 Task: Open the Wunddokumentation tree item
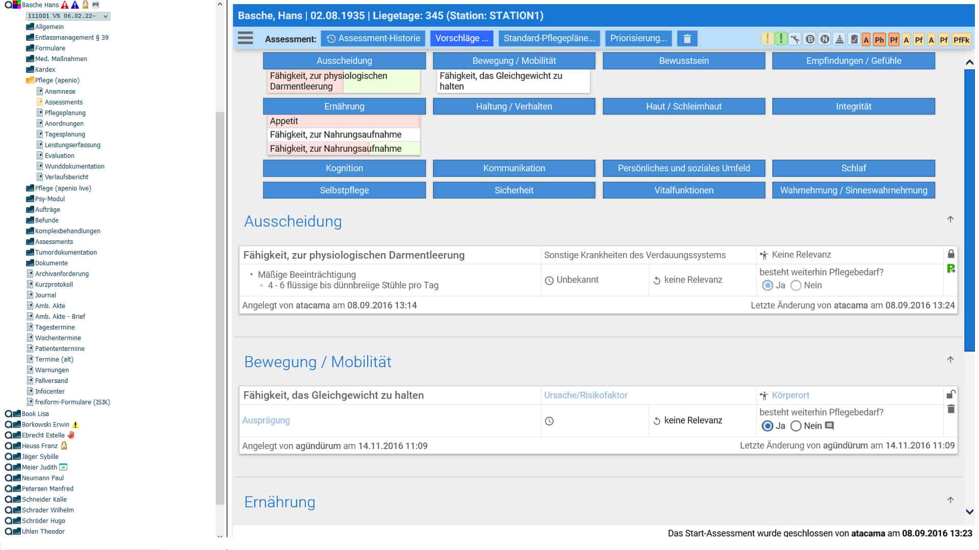[x=74, y=167]
